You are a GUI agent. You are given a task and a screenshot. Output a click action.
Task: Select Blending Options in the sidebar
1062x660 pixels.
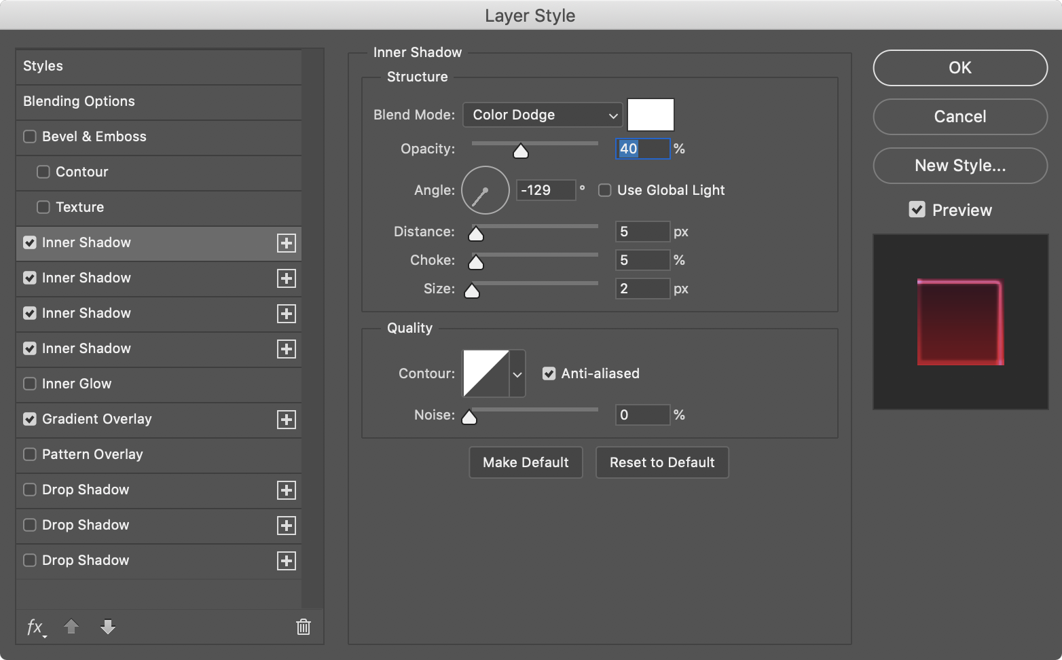(79, 101)
